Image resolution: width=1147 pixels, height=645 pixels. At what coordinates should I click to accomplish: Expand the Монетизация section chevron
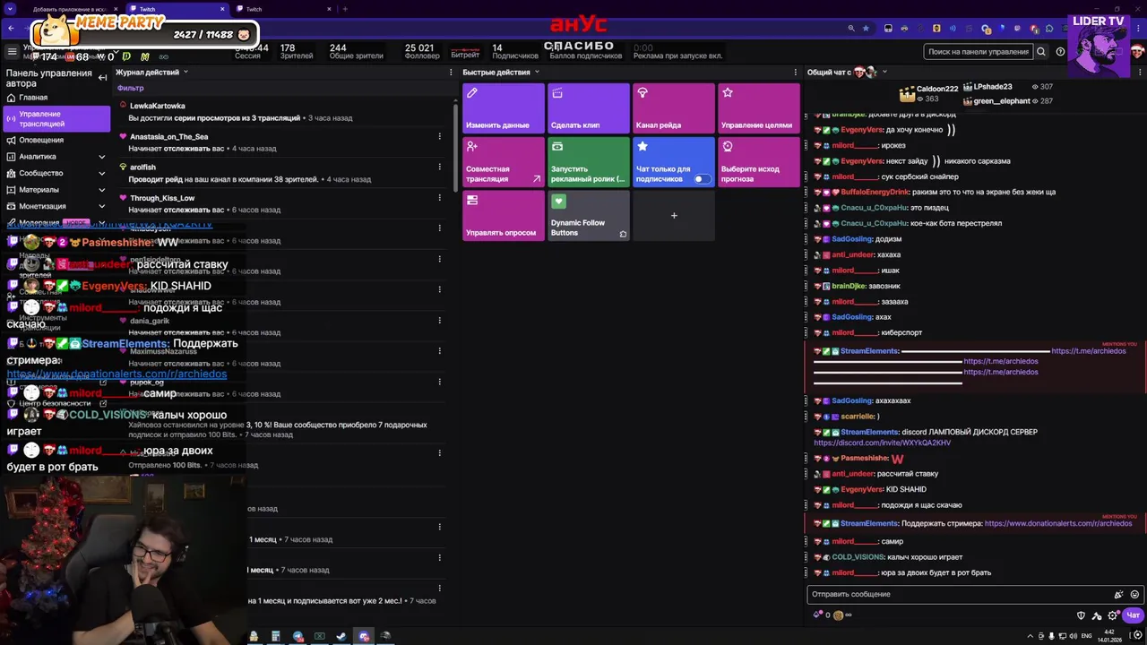[101, 206]
